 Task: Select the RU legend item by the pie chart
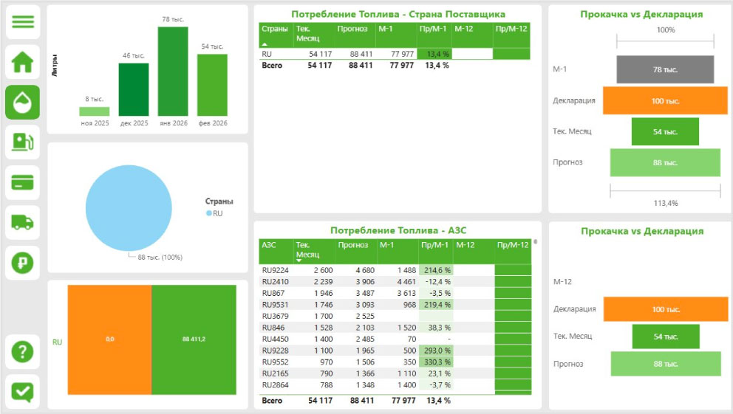(x=214, y=213)
